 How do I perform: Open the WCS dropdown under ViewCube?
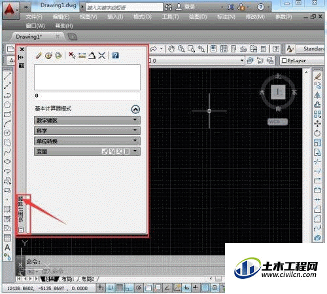278,122
